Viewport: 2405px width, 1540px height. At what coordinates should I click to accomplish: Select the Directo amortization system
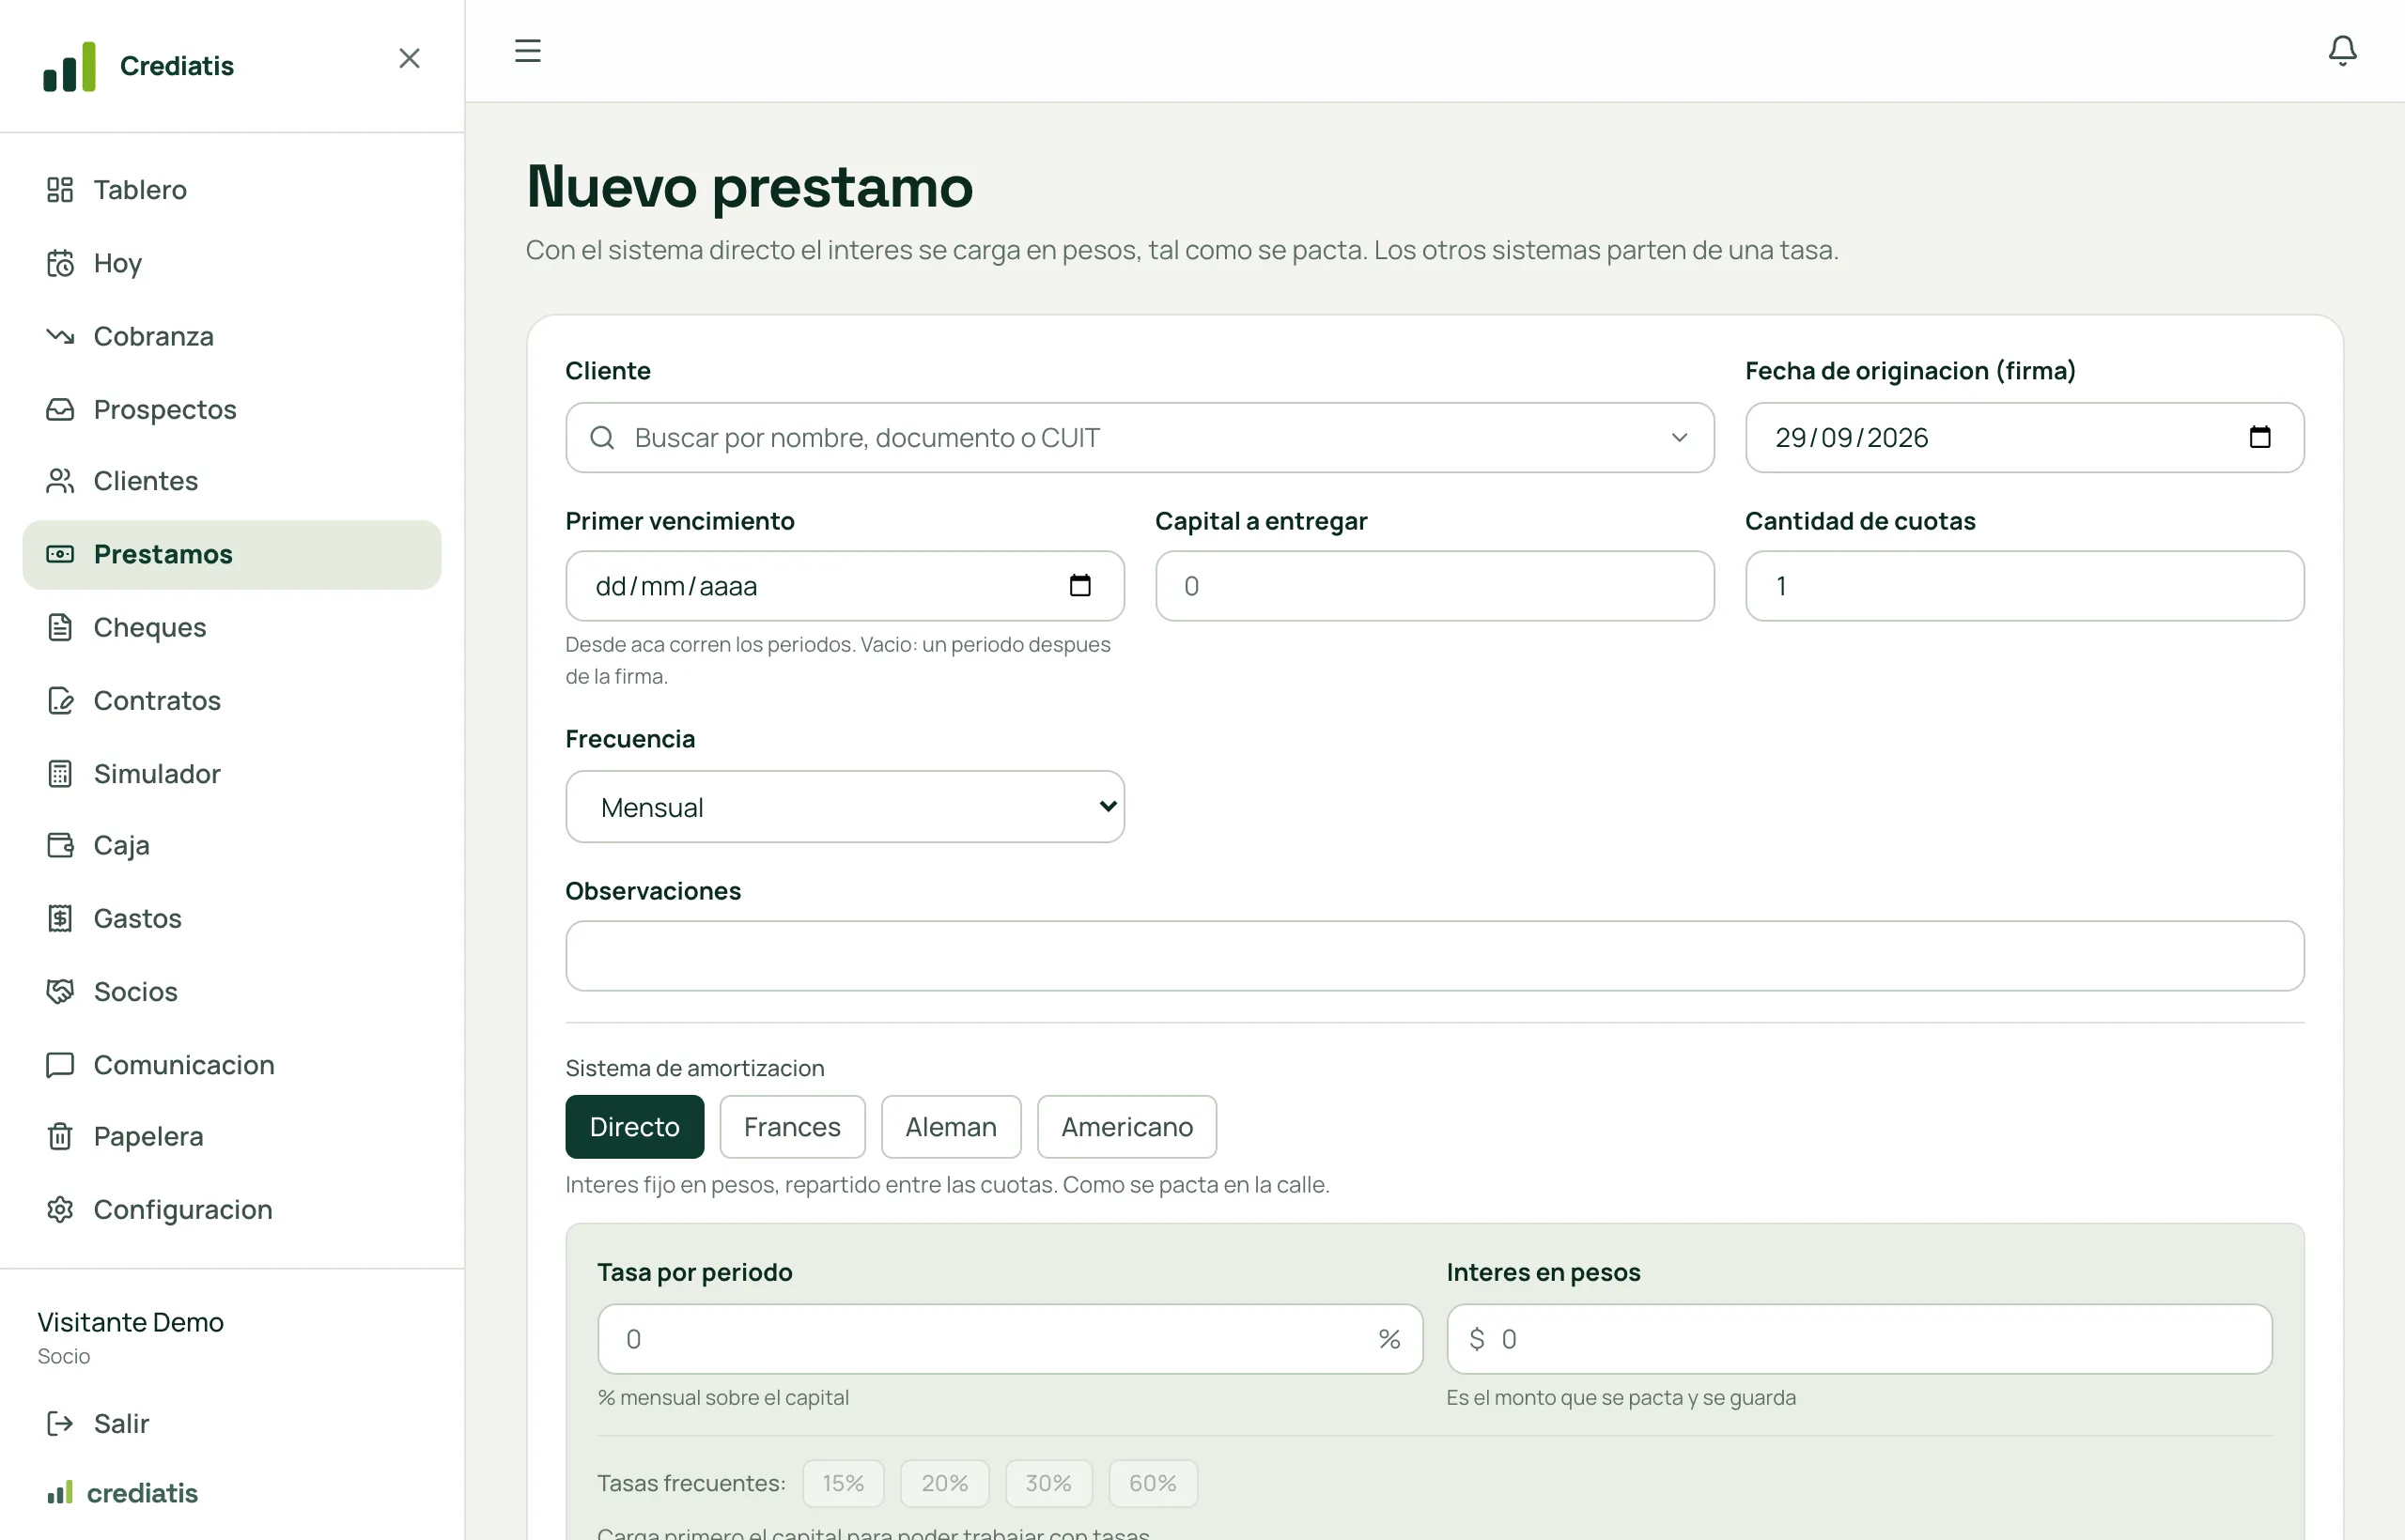click(x=634, y=1127)
